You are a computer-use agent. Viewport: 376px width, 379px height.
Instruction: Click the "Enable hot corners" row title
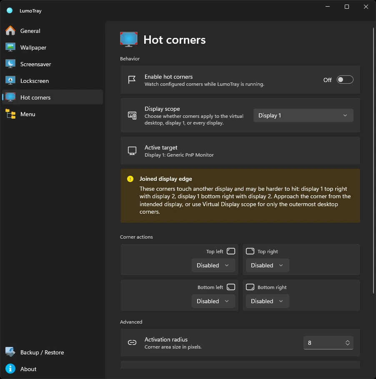[x=169, y=77]
